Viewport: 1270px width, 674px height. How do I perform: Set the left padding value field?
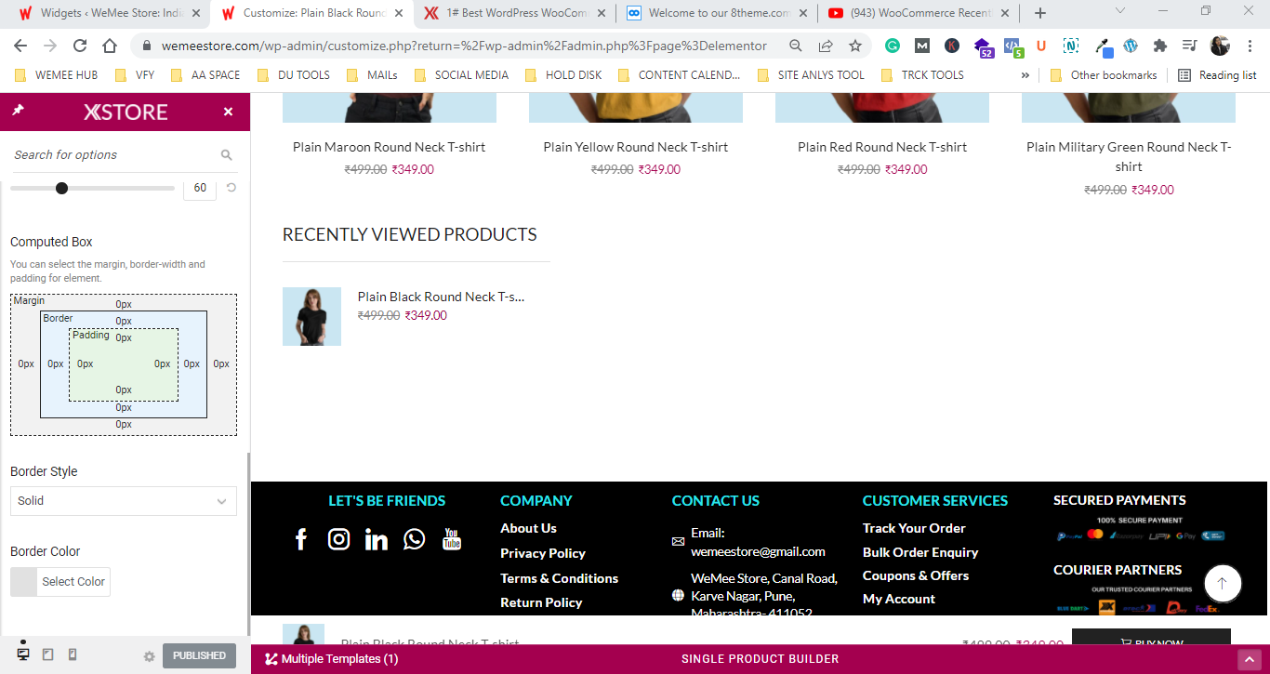[86, 364]
